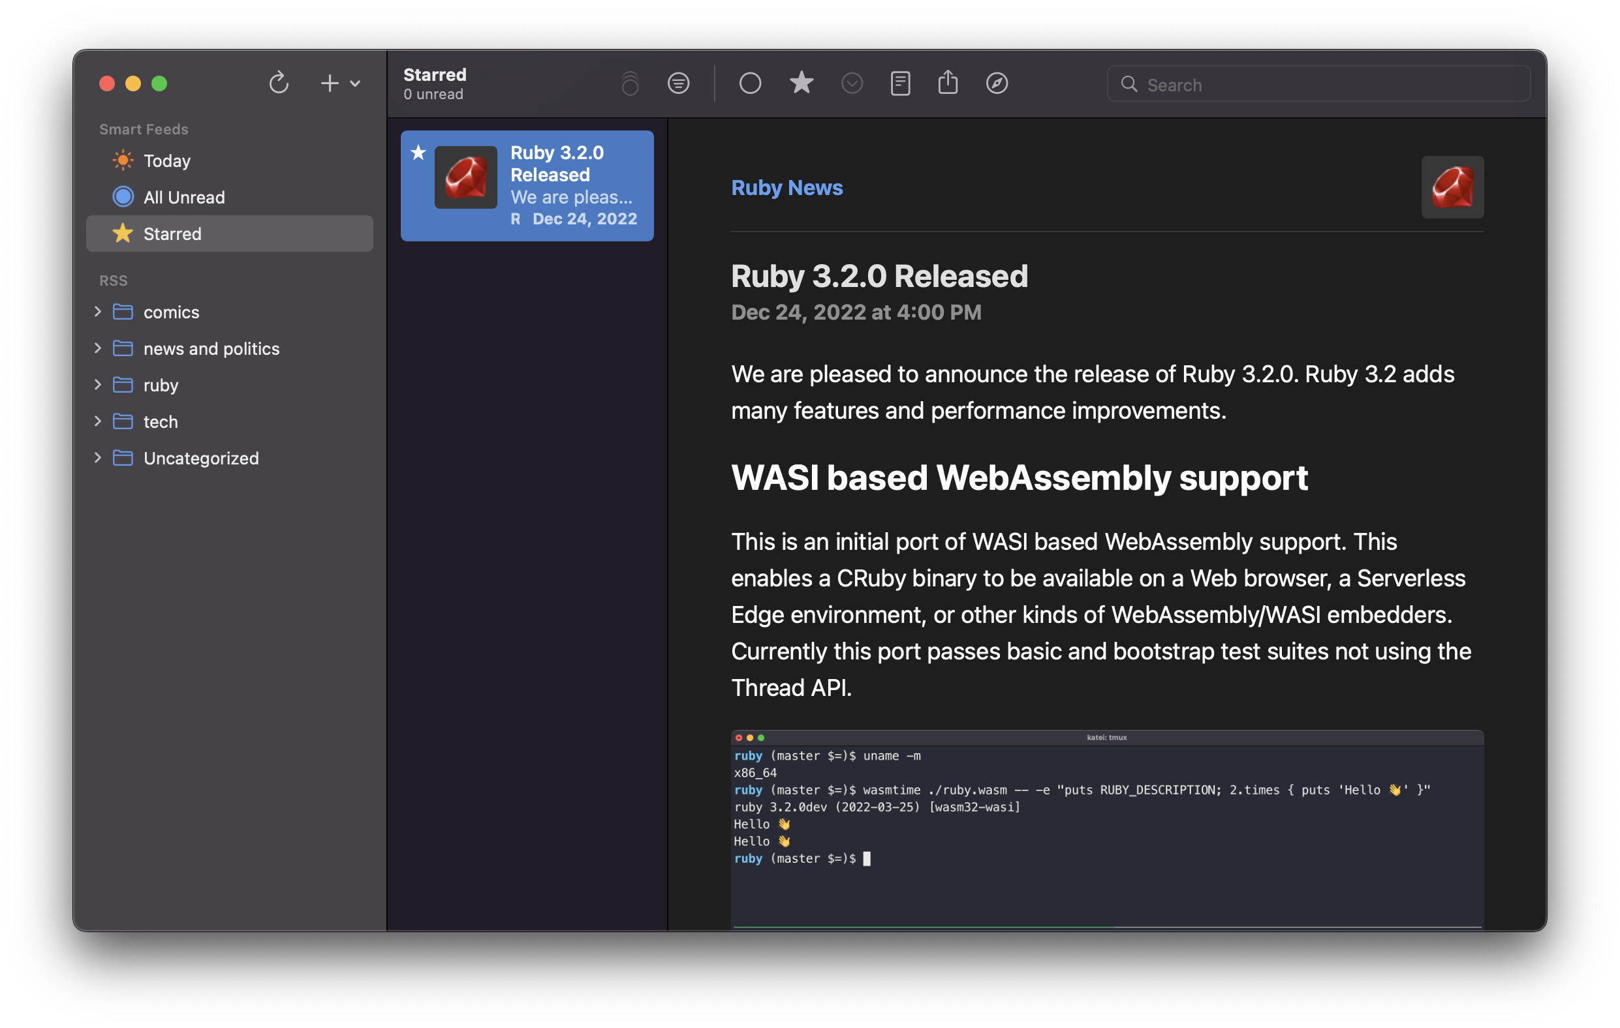Open the timeline filter icon
Image resolution: width=1620 pixels, height=1028 pixels.
[x=678, y=83]
